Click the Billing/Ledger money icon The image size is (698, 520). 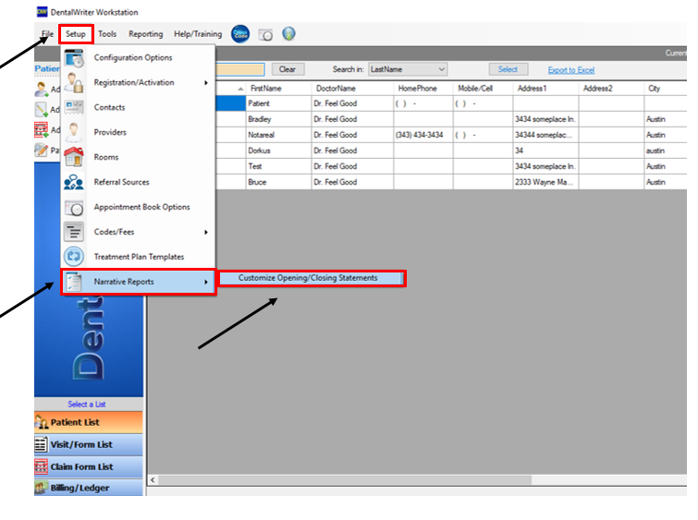pyautogui.click(x=41, y=488)
